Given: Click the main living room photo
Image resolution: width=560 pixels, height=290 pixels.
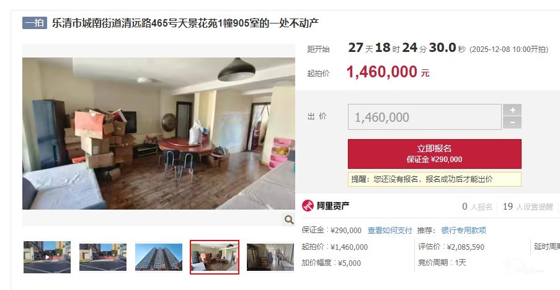Looking at the screenshot, I should [159, 134].
